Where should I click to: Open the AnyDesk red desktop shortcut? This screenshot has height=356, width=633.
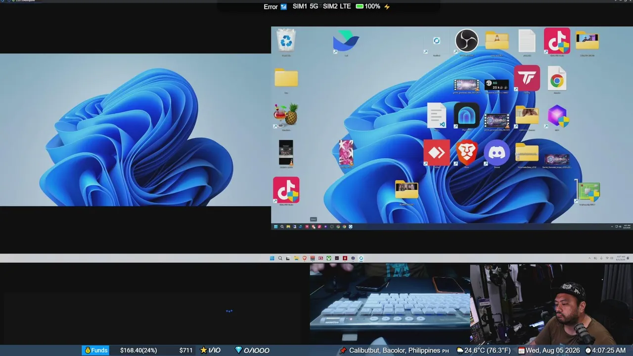(x=437, y=152)
